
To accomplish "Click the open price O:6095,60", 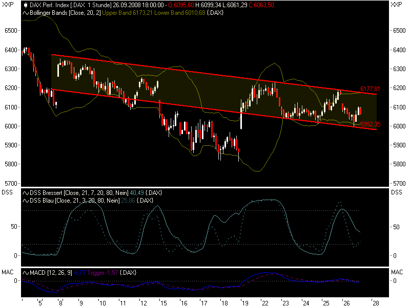I will (181, 5).
